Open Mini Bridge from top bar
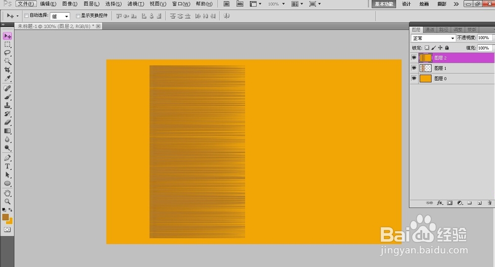Image resolution: width=495 pixels, height=267 pixels. click(x=240, y=4)
